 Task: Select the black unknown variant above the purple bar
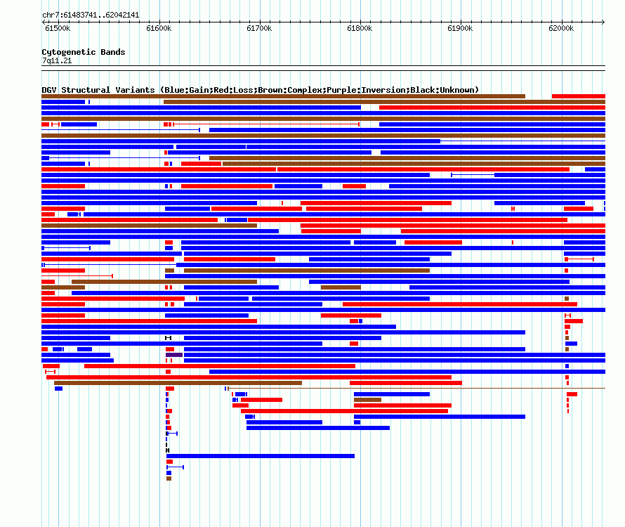click(169, 338)
